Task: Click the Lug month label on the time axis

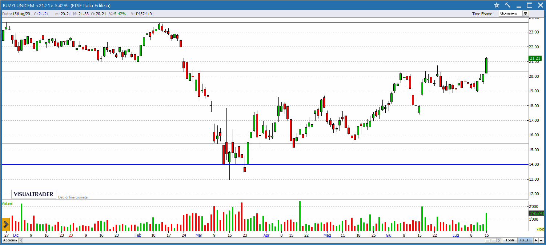Action: [x=455, y=235]
